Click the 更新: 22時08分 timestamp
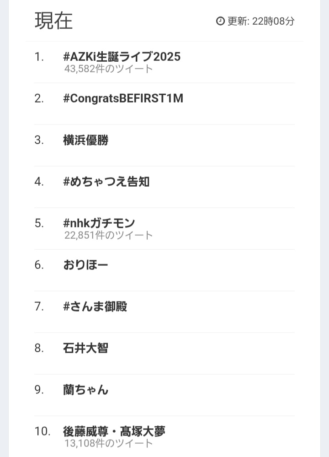The height and width of the screenshot is (457, 329). 261,22
